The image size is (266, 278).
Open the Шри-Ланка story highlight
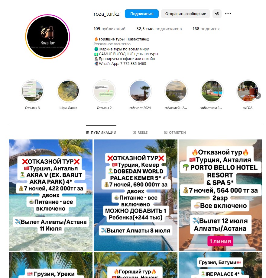coord(68,91)
